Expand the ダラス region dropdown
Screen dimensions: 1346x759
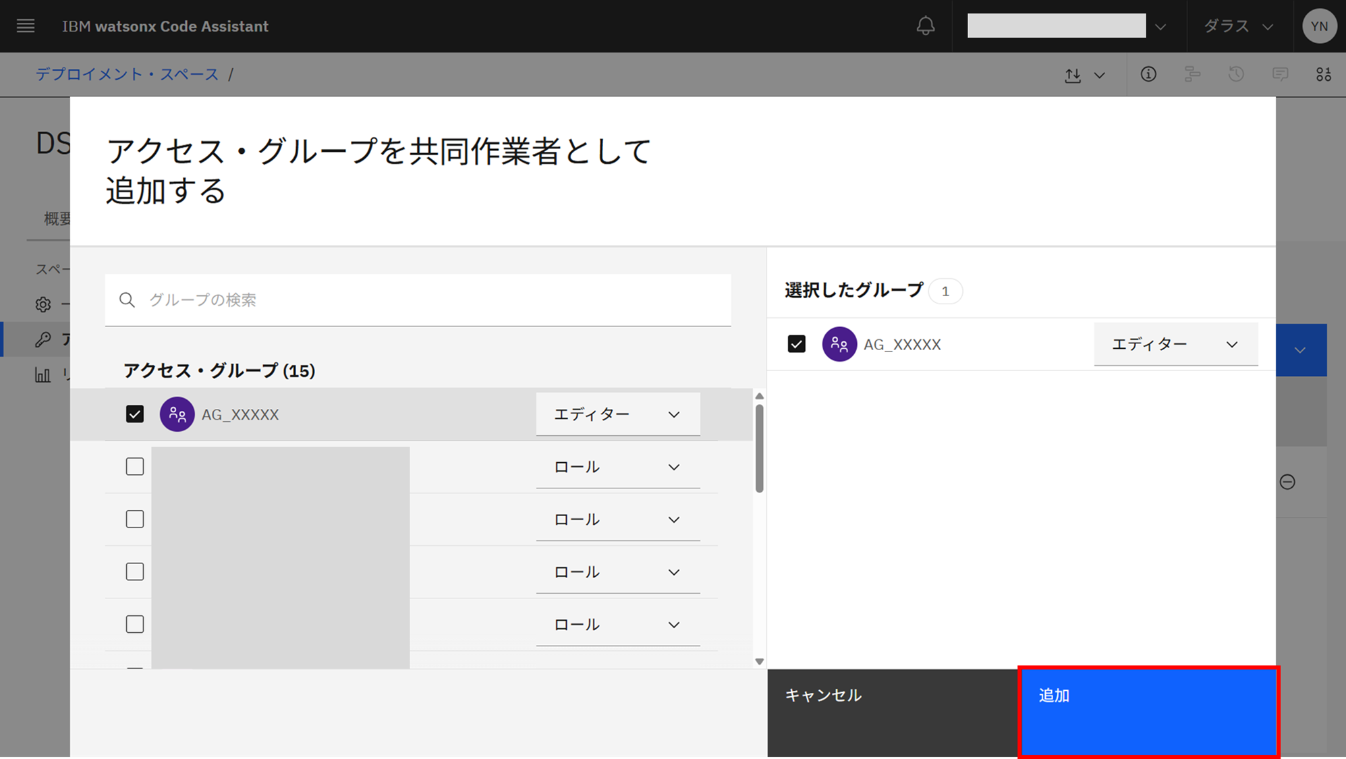point(1239,26)
